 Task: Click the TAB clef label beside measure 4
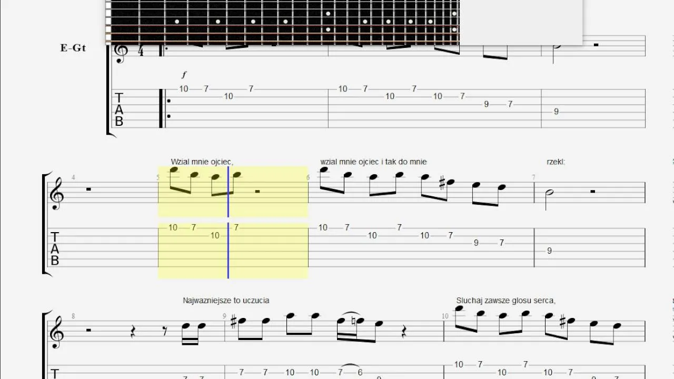[x=55, y=249]
